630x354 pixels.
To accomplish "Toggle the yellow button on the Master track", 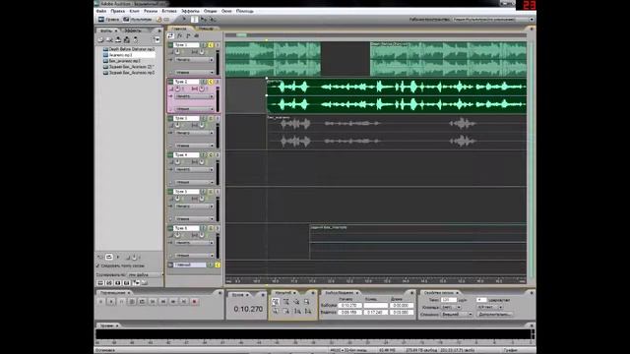I will 218,265.
